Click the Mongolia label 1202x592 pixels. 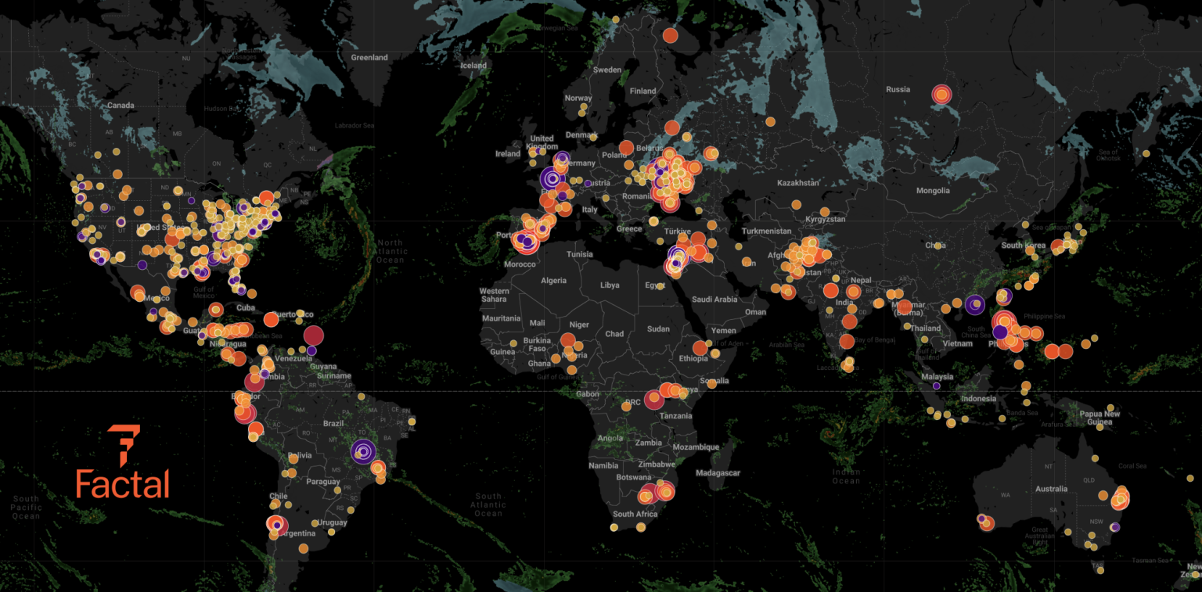933,191
